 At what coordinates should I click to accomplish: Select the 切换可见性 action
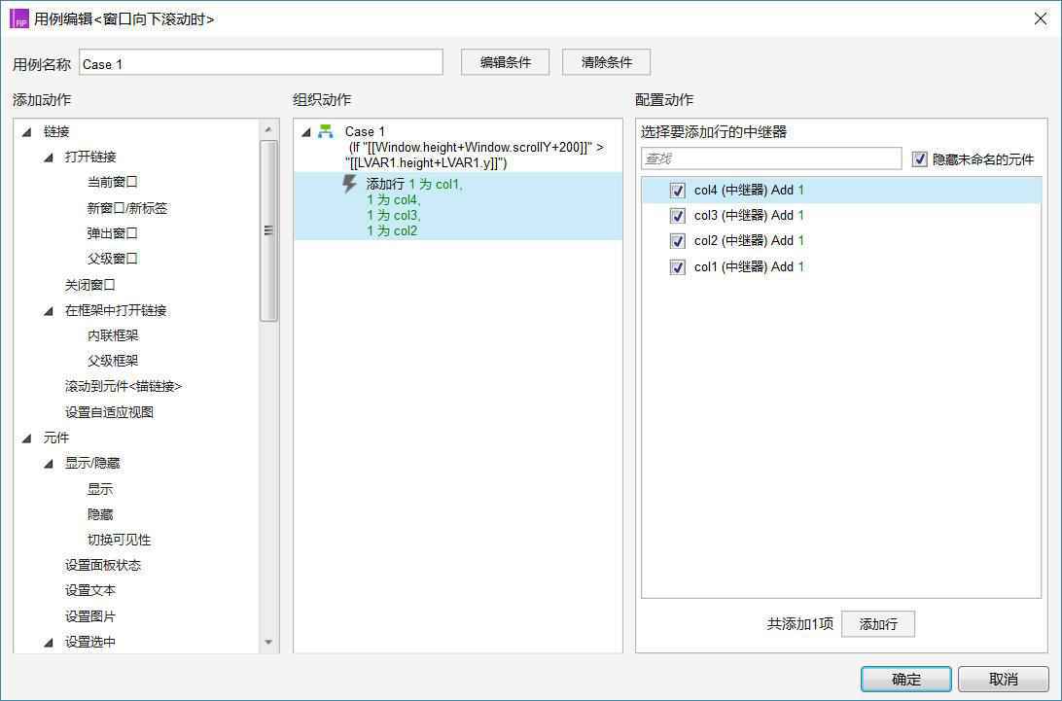click(120, 540)
